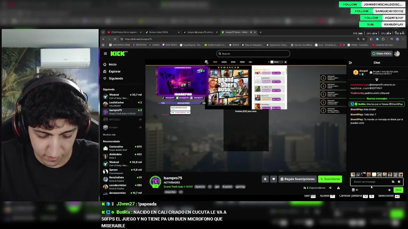Image resolution: width=408 pixels, height=229 pixels.
Task: Open the emoji picker in chat
Action: [x=399, y=182]
